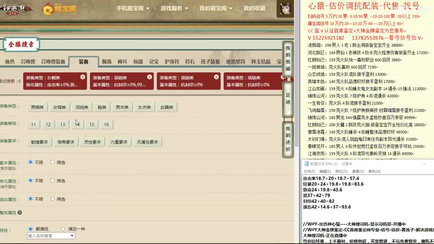Switch to the 角色 tab
The height and width of the screenshot is (244, 434).
(x=10, y=62)
